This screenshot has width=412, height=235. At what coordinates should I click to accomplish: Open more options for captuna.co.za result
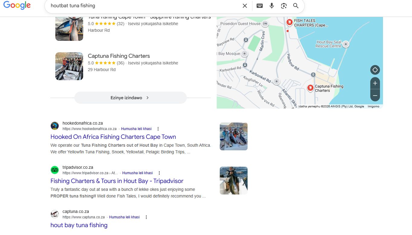(x=146, y=217)
